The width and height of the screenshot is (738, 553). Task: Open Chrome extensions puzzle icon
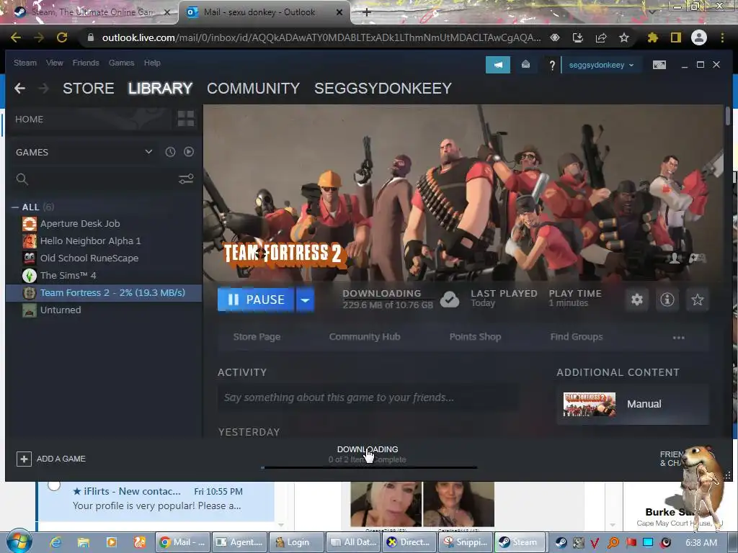[652, 37]
